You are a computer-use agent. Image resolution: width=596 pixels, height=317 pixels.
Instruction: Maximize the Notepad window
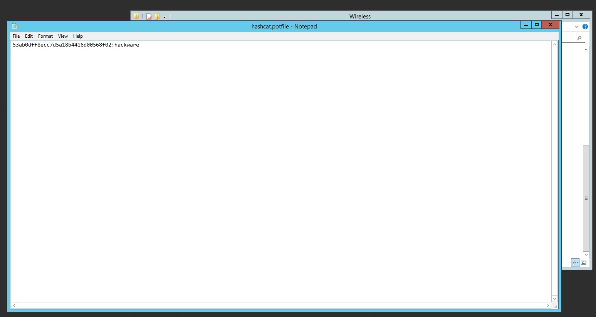pyautogui.click(x=536, y=25)
